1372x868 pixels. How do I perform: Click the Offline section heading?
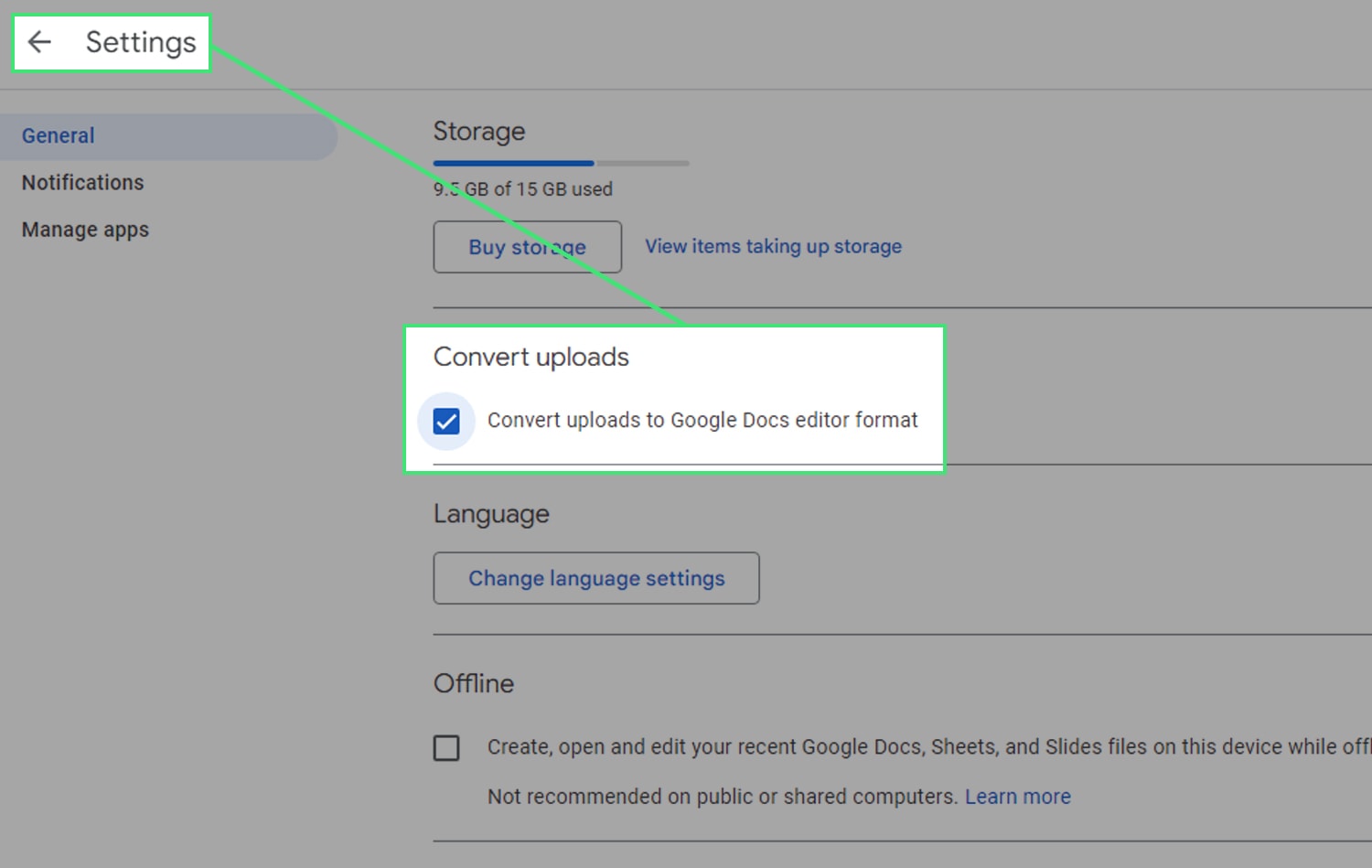(x=474, y=683)
